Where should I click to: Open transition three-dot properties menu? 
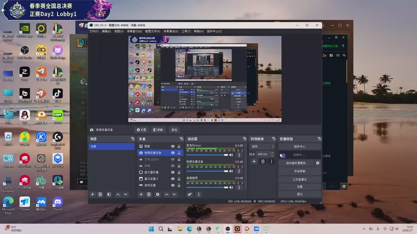pyautogui.click(x=271, y=161)
